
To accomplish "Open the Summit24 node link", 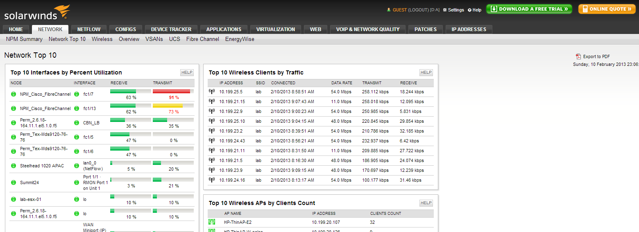I will click(x=29, y=182).
